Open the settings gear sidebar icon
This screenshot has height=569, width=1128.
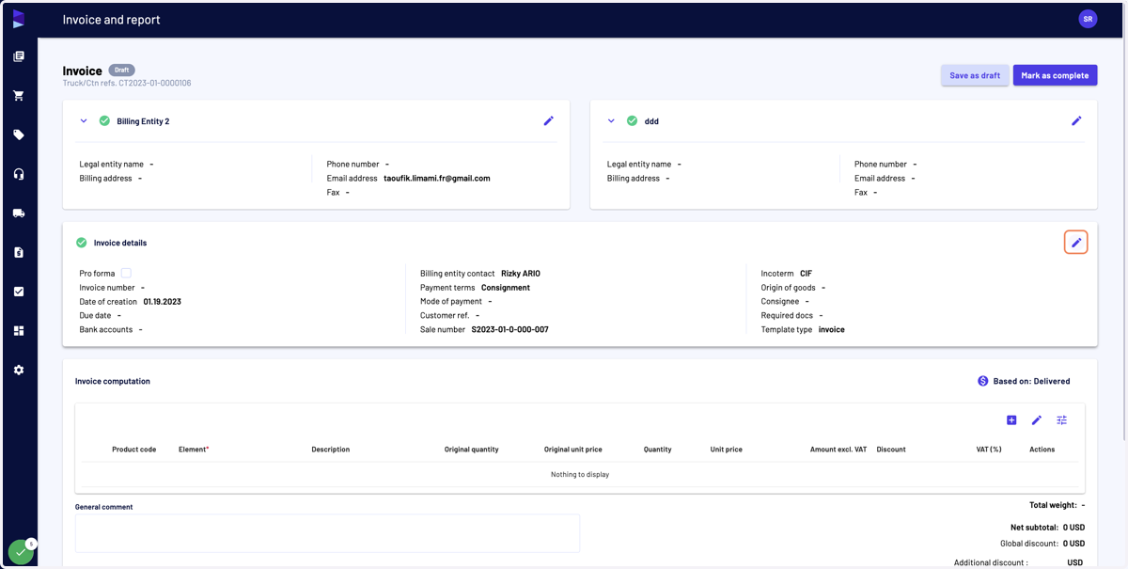point(19,370)
